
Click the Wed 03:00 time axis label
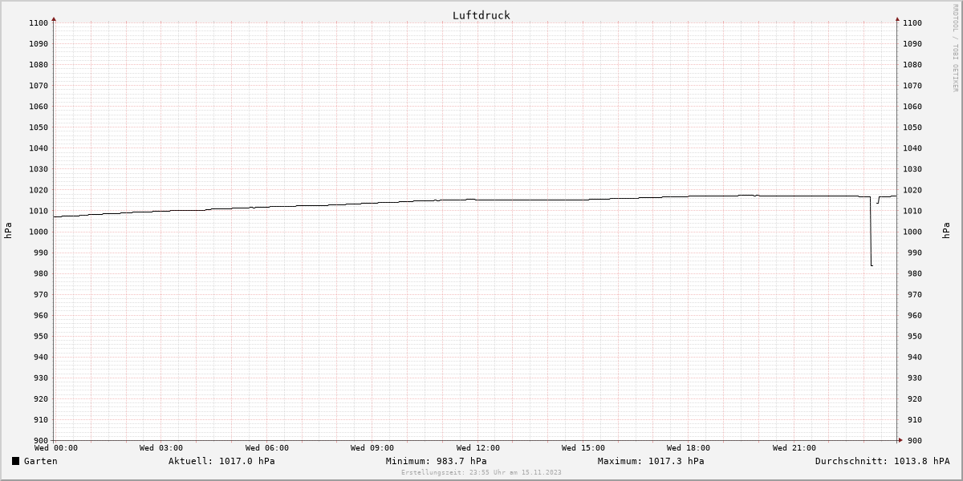(x=161, y=448)
